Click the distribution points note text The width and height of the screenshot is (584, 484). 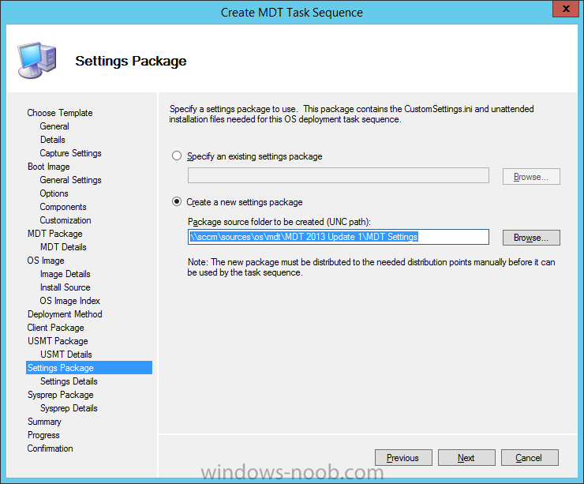tap(371, 267)
